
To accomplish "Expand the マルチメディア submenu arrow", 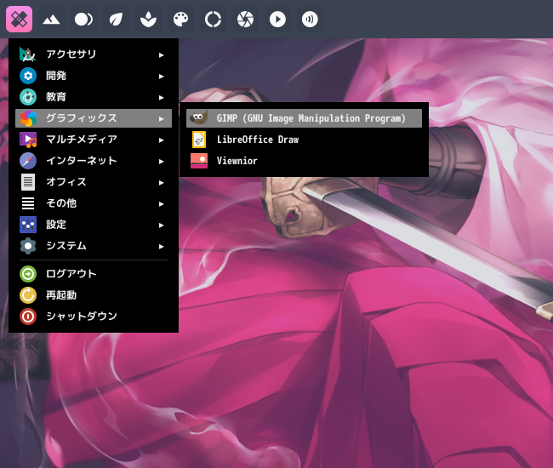I will coord(161,140).
